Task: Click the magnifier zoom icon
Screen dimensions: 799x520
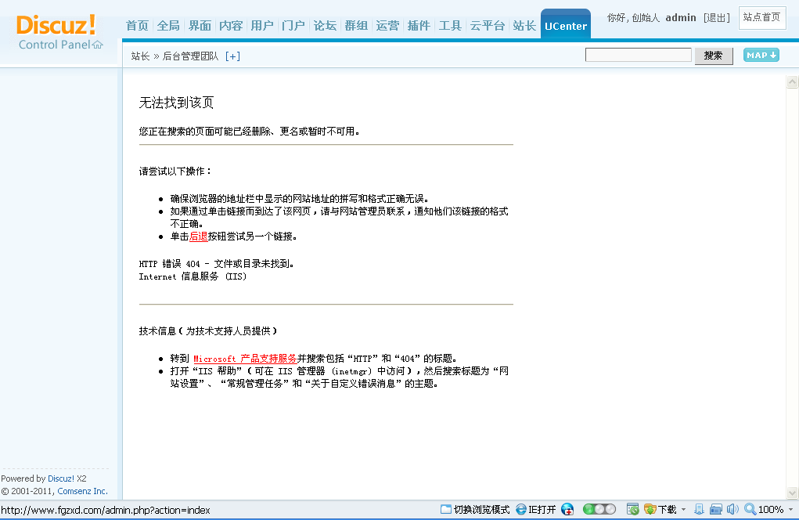Action: pos(750,509)
